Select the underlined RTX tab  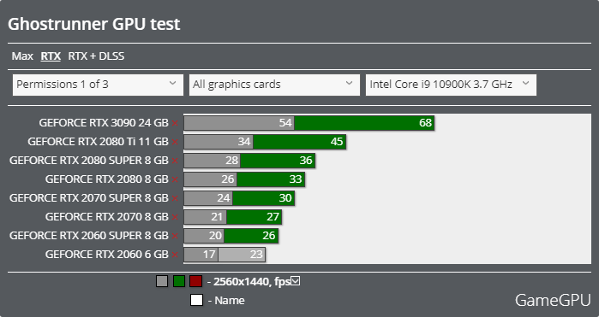pyautogui.click(x=51, y=56)
